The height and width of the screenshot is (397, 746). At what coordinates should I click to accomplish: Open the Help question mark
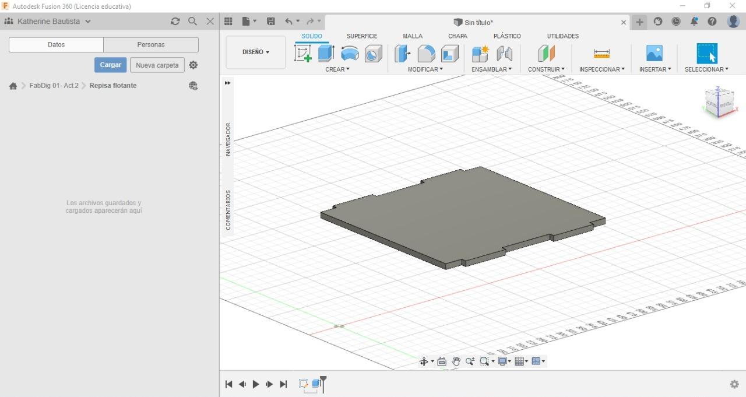[712, 22]
